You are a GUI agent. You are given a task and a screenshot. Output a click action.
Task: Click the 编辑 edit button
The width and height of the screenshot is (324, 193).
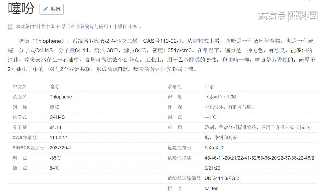click(52, 9)
